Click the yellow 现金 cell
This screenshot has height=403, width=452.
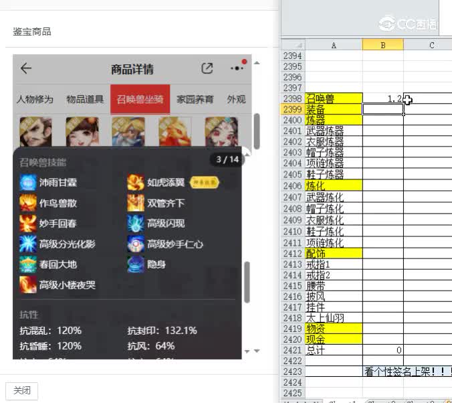tap(334, 339)
